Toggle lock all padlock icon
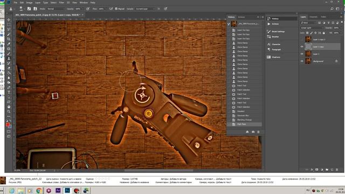345x194 pixels. pos(323,33)
